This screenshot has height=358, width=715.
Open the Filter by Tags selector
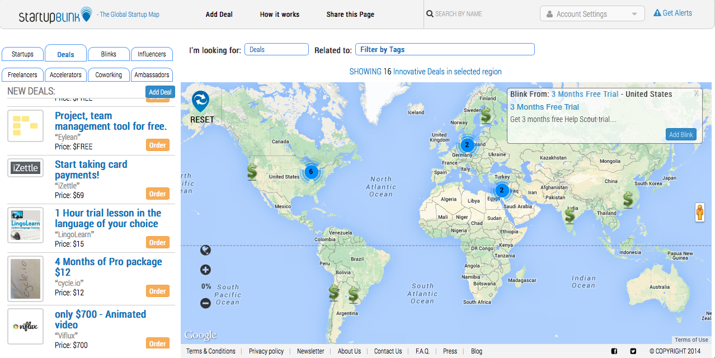click(x=445, y=50)
